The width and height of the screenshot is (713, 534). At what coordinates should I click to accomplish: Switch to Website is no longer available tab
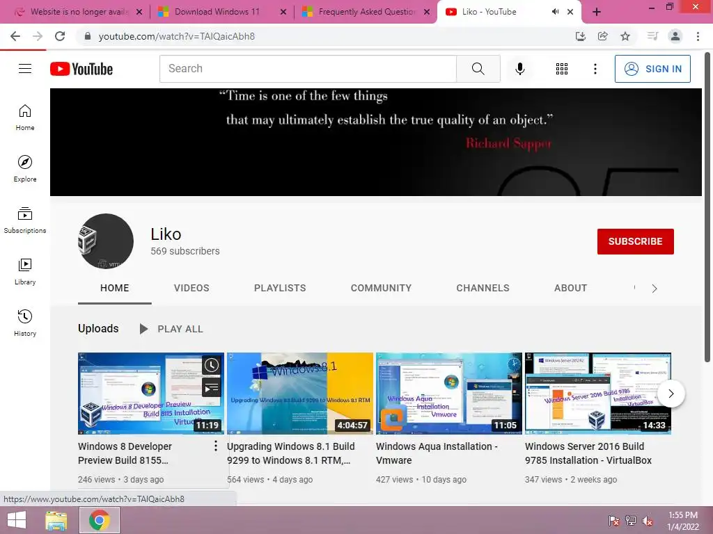[x=78, y=12]
